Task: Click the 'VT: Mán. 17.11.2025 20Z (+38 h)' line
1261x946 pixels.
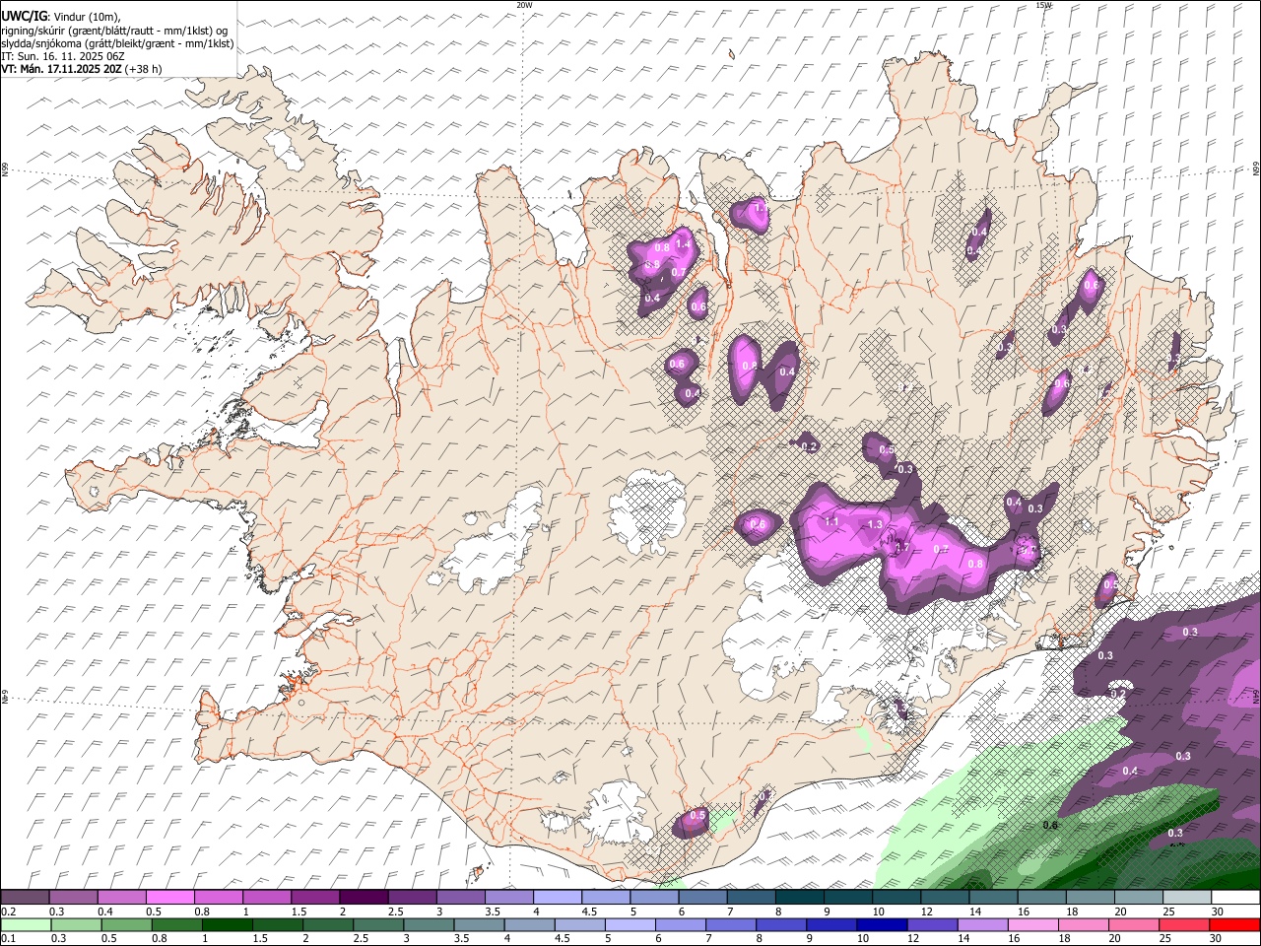Action: click(82, 69)
